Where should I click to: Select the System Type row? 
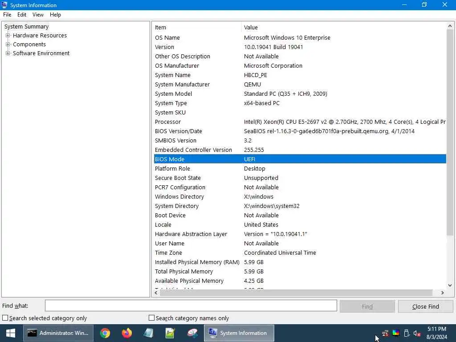coord(300,103)
